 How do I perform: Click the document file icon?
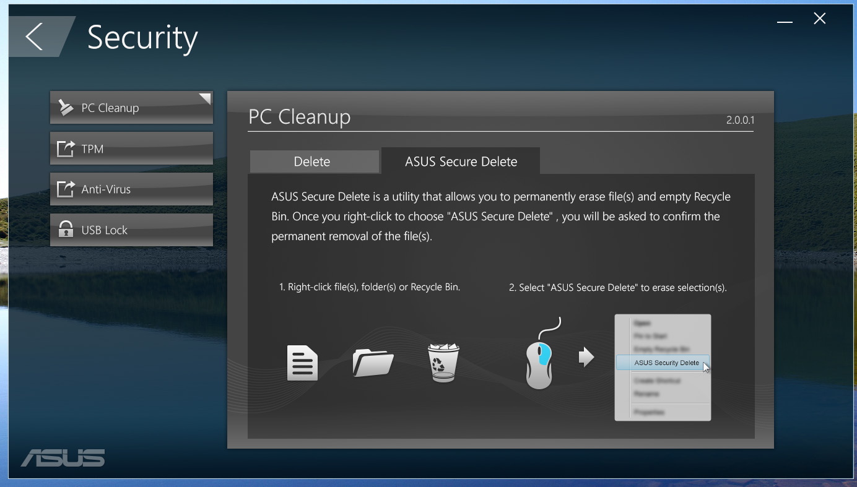click(303, 363)
